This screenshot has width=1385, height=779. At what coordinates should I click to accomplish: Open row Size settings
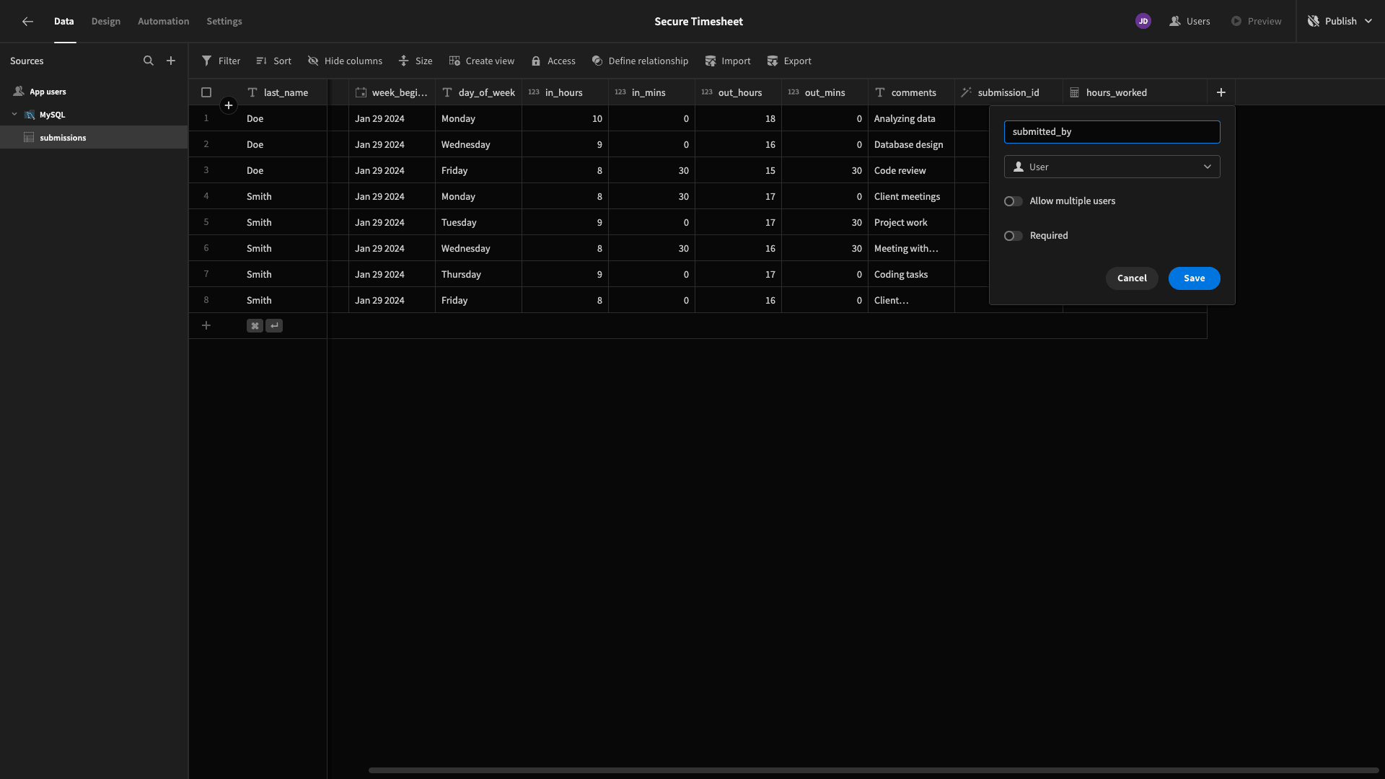coord(415,61)
